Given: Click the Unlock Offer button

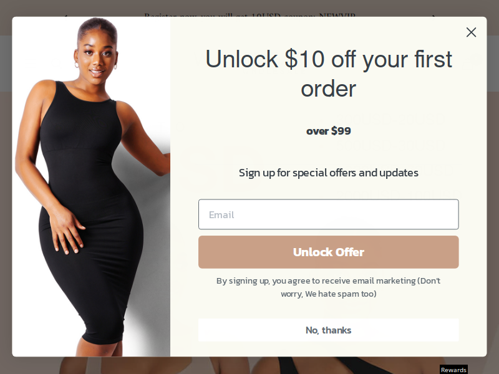Looking at the screenshot, I should click(329, 252).
